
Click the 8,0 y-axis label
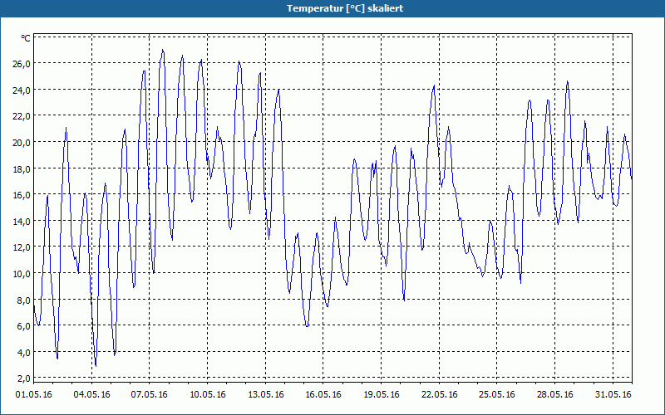(x=23, y=300)
